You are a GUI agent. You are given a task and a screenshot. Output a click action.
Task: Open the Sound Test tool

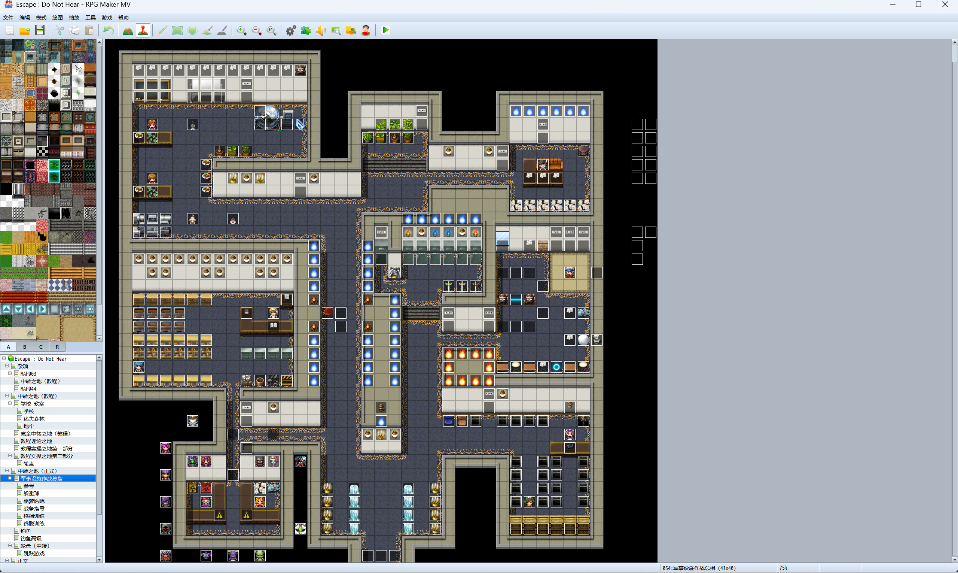coord(321,30)
